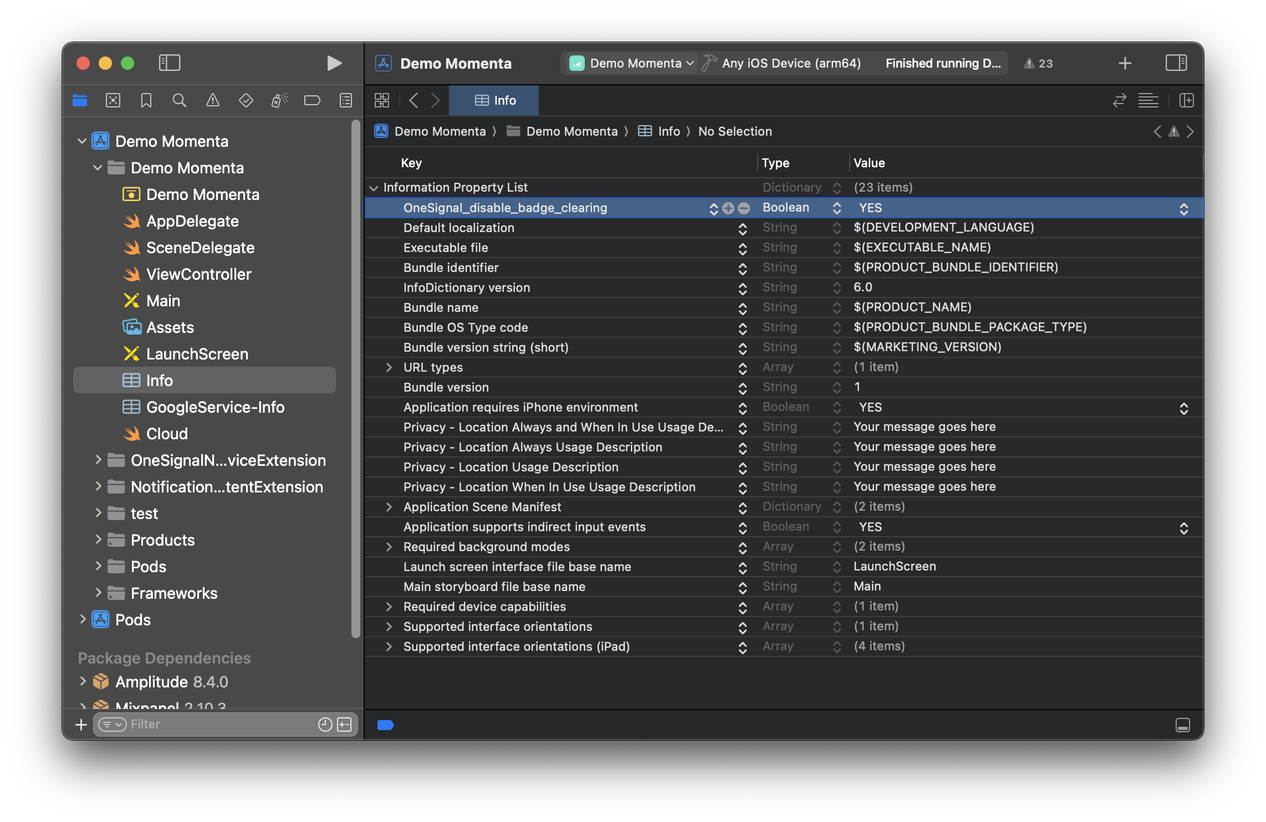This screenshot has width=1266, height=822.
Task: Collapse the Demo Momenta group folder
Action: coord(98,168)
